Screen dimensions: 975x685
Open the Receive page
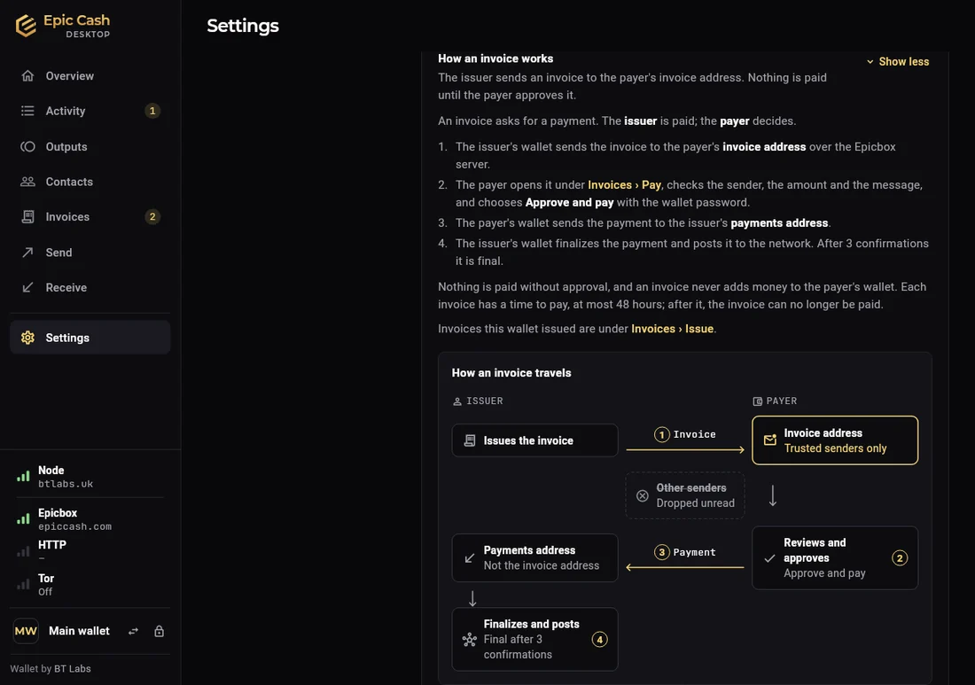[x=90, y=287]
